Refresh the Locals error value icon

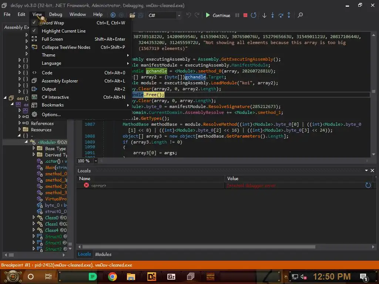368,185
